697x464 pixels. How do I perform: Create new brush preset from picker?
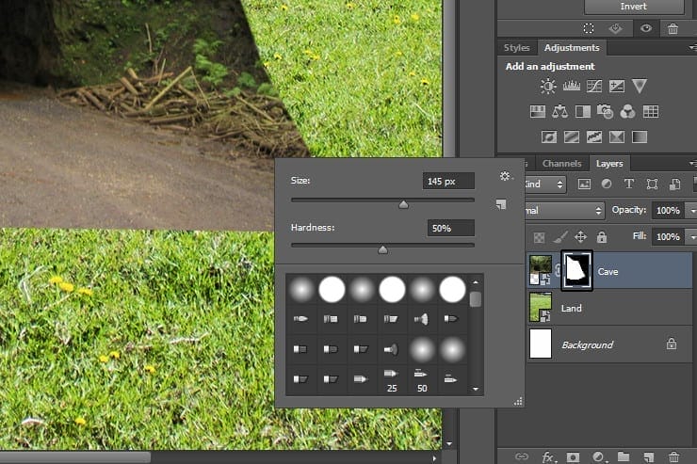[x=501, y=204]
